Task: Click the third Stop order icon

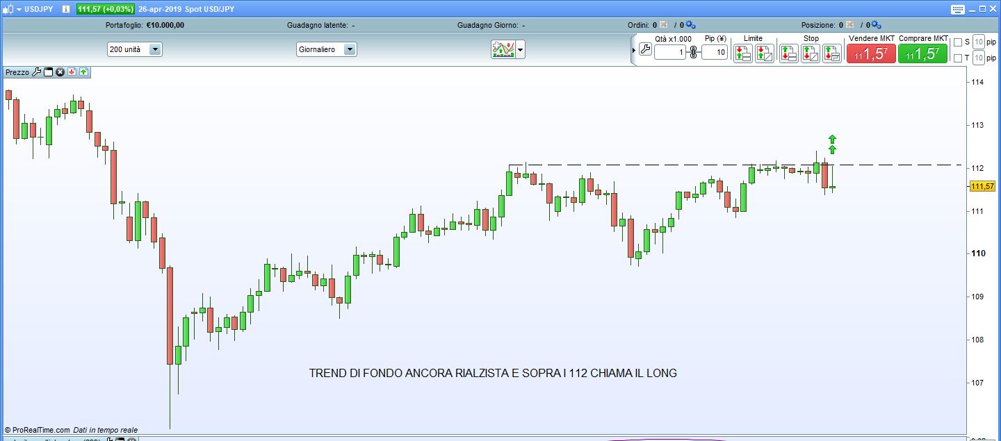Action: tap(832, 53)
